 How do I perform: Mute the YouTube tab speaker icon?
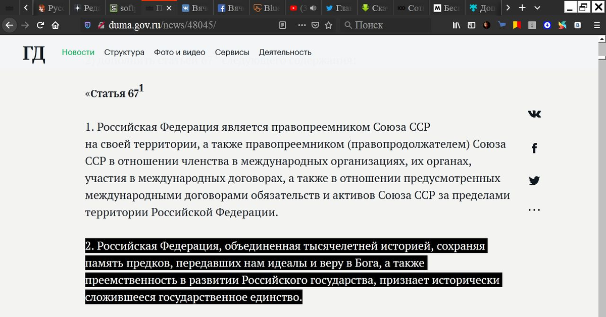click(313, 8)
